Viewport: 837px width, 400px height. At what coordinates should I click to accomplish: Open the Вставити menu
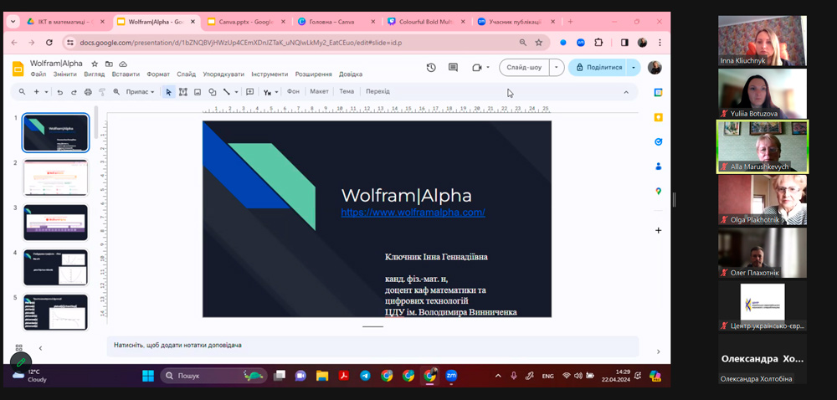tap(126, 74)
